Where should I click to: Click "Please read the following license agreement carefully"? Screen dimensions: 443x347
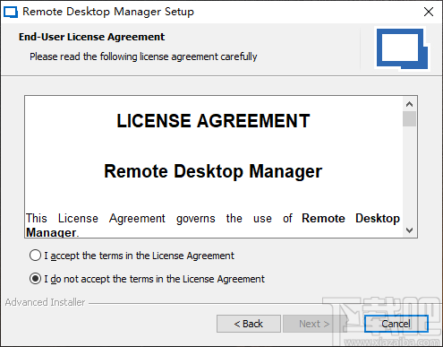[143, 56]
